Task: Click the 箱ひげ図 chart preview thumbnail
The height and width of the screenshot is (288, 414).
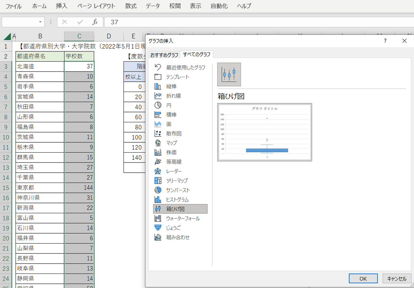Action: pos(265,132)
